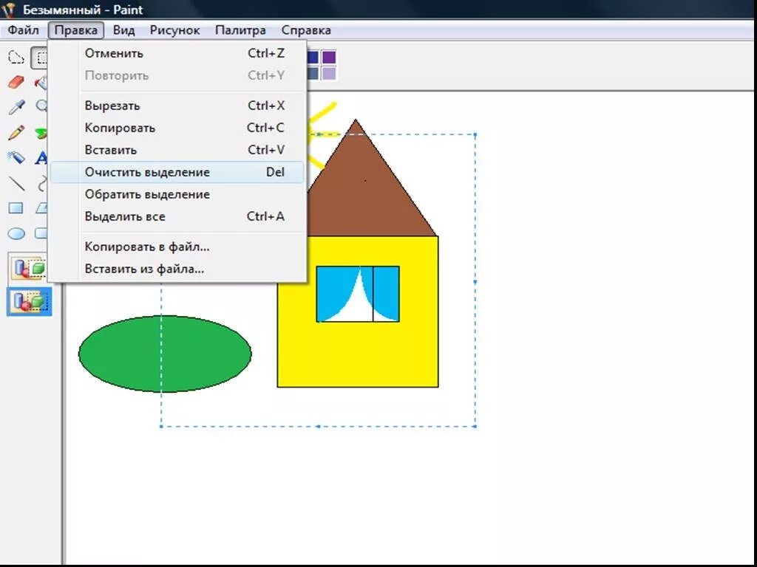Image resolution: width=757 pixels, height=567 pixels.
Task: Choose Вырезать to cut selection
Action: coord(177,106)
